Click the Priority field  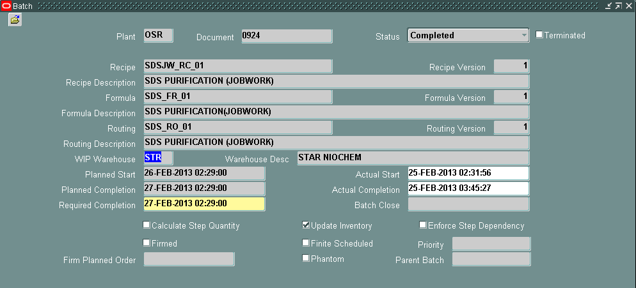tap(491, 244)
